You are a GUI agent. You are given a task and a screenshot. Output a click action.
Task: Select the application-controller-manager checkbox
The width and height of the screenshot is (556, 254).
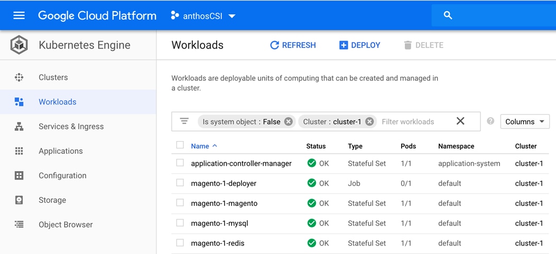pos(180,163)
